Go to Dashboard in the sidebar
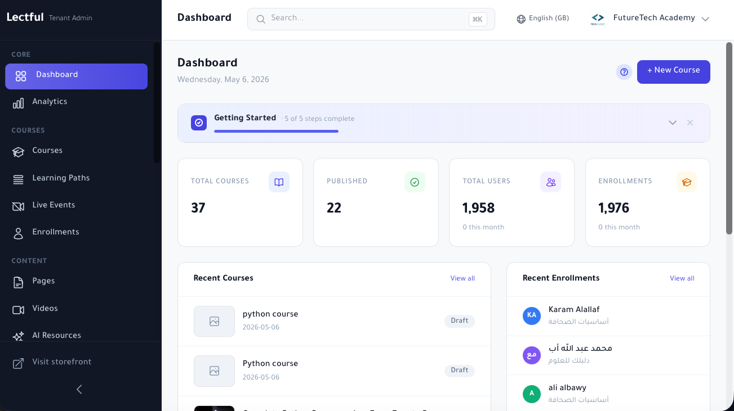 tap(77, 76)
